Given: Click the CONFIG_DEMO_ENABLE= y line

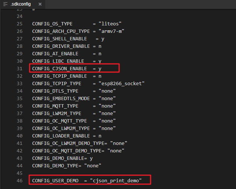Looking at the screenshot, I should pyautogui.click(x=62, y=158).
